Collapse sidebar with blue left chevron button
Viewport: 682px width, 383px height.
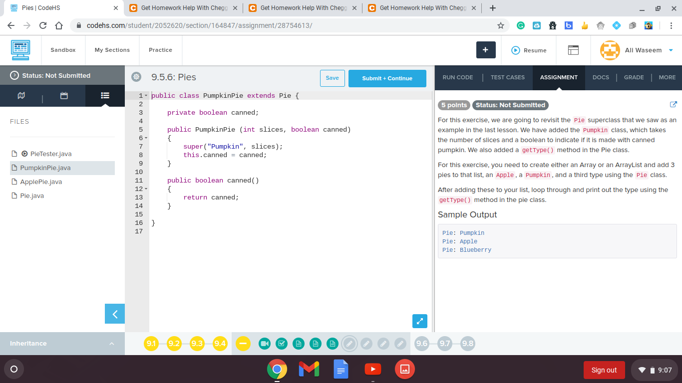(x=115, y=314)
